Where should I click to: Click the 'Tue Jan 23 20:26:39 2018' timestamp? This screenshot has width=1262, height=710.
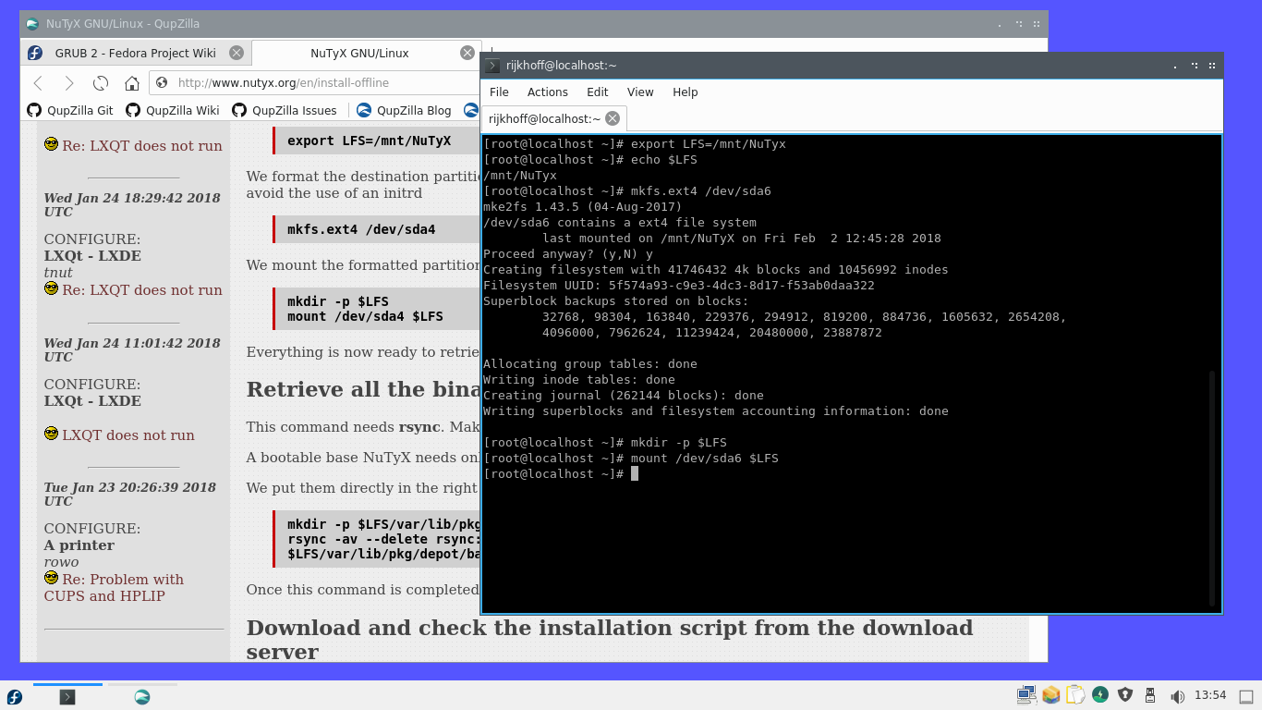coord(130,494)
